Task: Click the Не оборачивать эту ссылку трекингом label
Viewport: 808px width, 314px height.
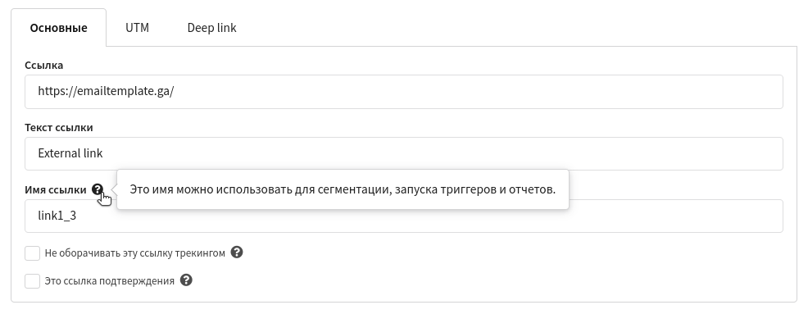Action: tap(135, 253)
